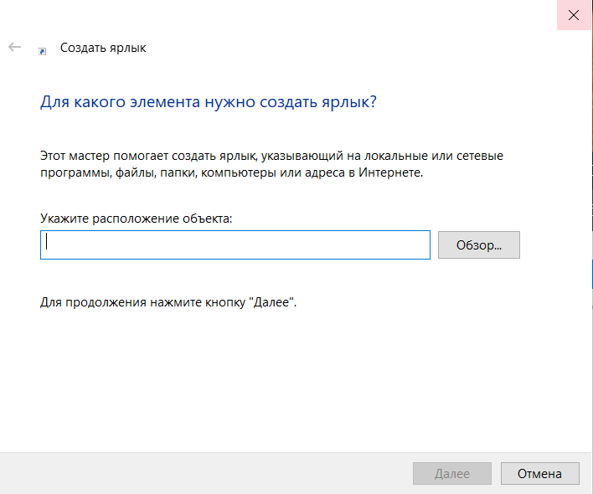Screen dimensions: 593x494
Task: Click the blinking text cursor in the location box
Action: coord(47,241)
